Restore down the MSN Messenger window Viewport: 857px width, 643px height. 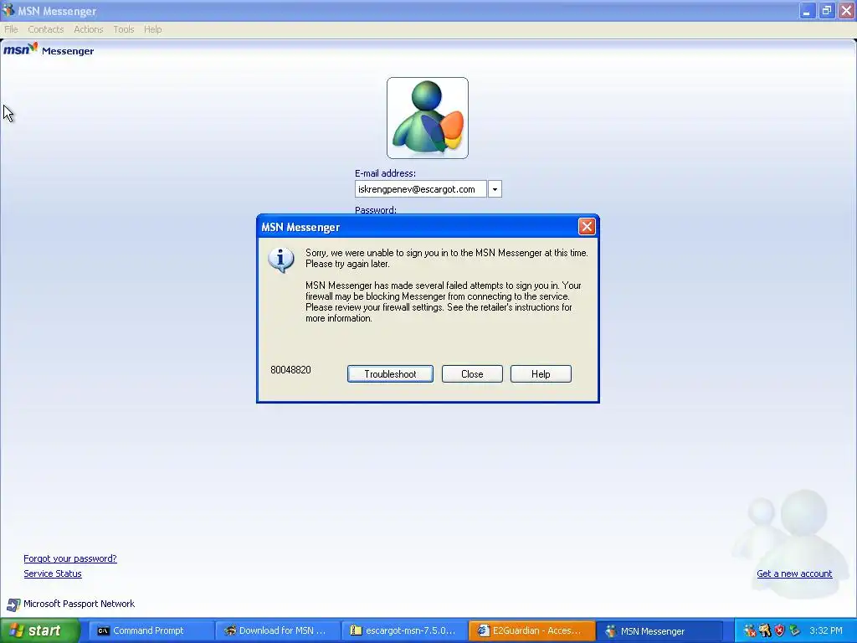[x=826, y=11]
